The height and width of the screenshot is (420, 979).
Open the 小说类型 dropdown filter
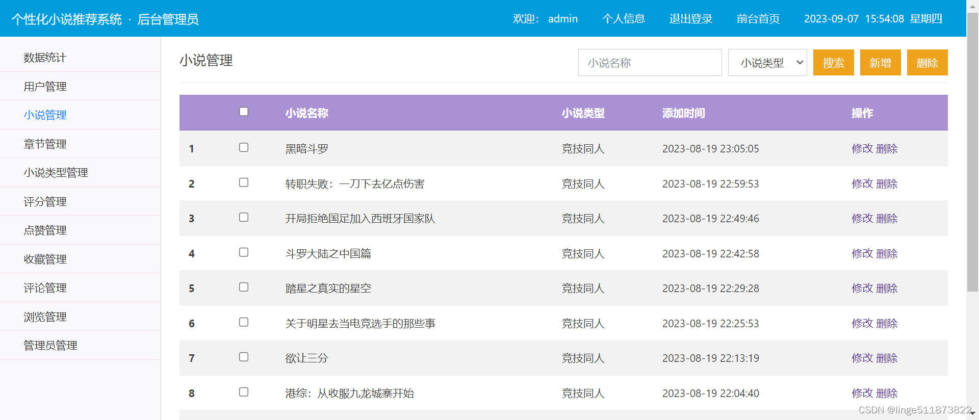(x=767, y=63)
